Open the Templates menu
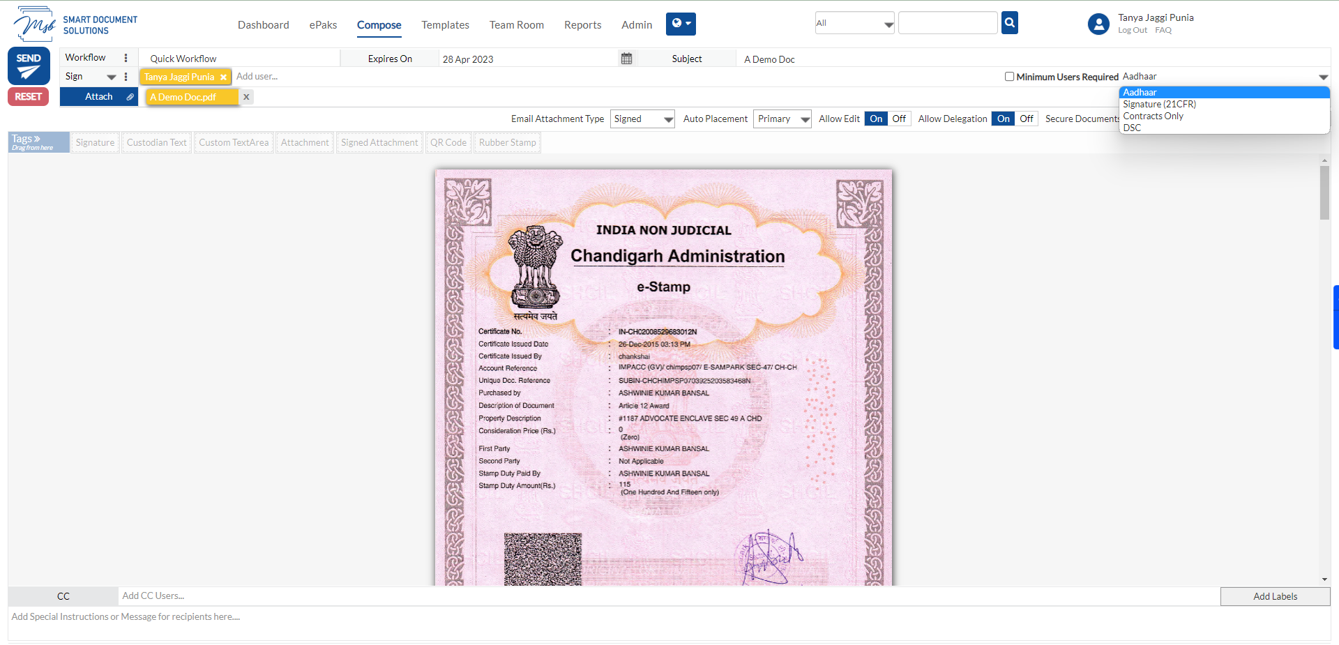The width and height of the screenshot is (1339, 645). (x=445, y=25)
